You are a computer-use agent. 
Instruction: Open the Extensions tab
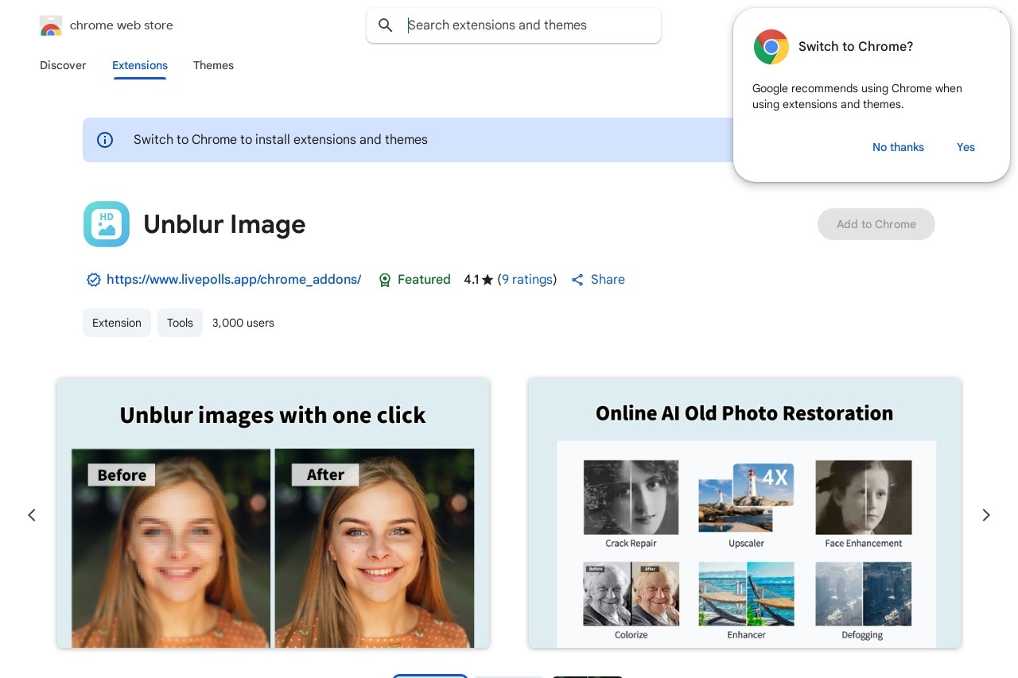(x=140, y=65)
